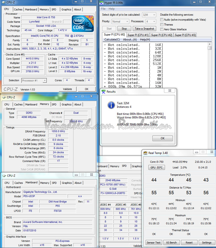Click the CPU-Z Memory window title icon
Image resolution: width=216 pixels, height=248 pixels.
point(4,97)
